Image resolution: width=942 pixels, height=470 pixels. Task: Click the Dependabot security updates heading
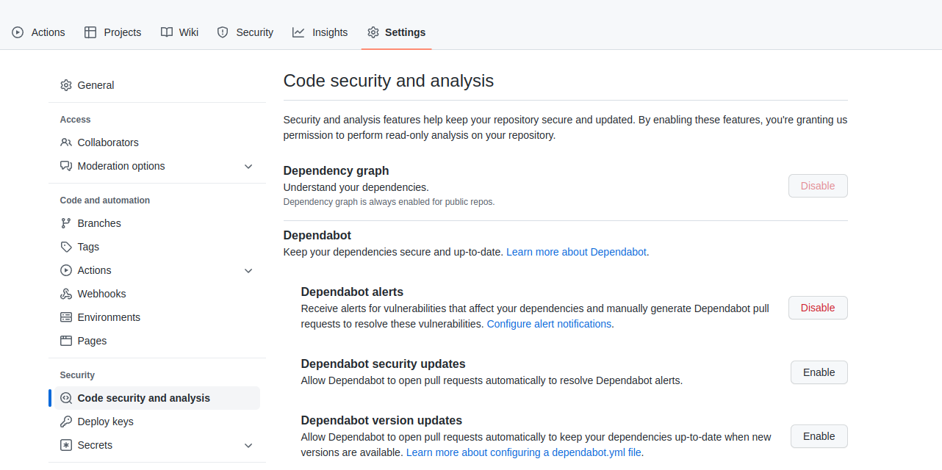click(x=384, y=364)
